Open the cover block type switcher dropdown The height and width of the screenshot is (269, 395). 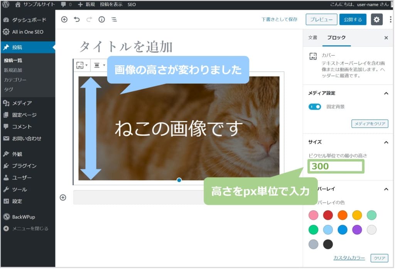(82, 65)
